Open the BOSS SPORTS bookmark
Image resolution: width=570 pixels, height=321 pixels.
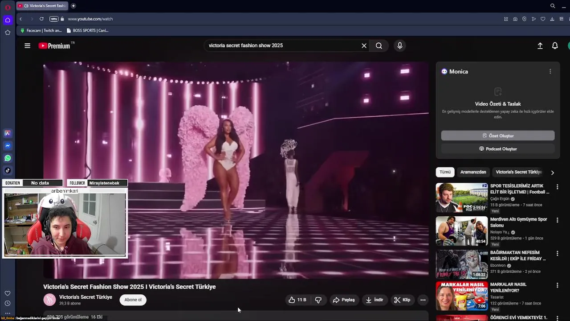pos(87,31)
